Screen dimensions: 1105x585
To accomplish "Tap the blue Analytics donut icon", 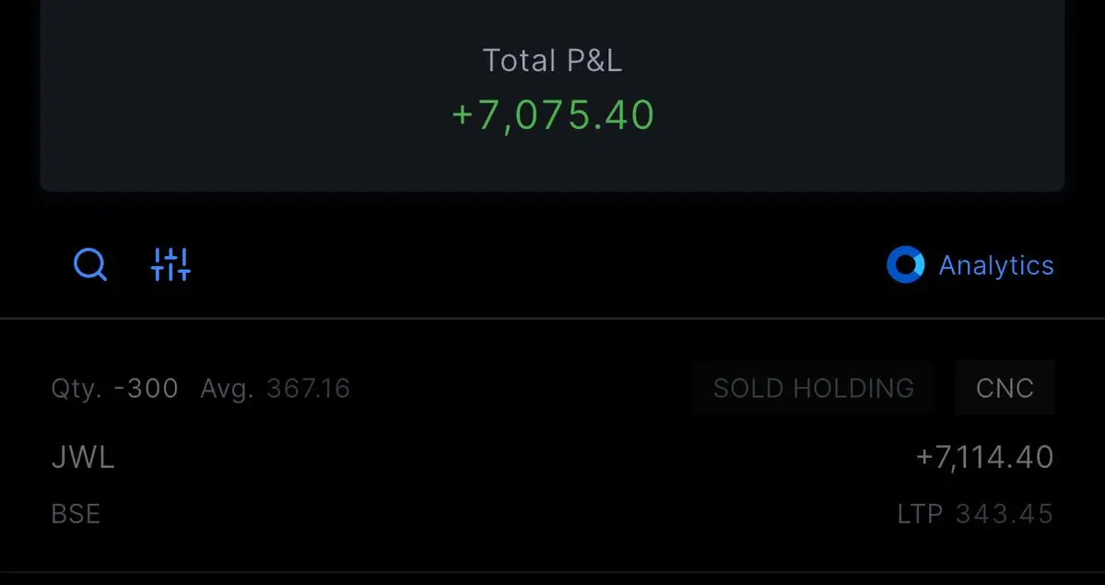I will (906, 265).
